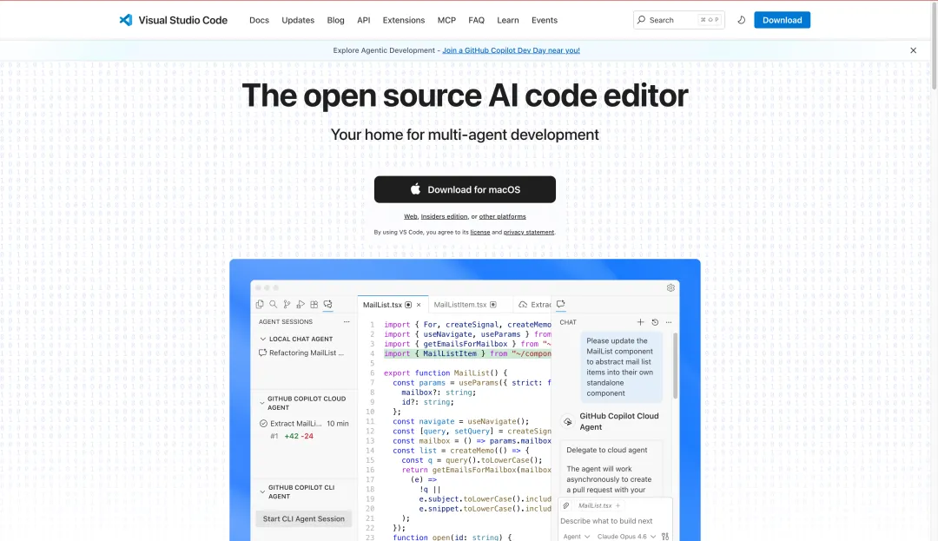
Task: Click the chat panel icon above CHAT
Action: click(560, 304)
